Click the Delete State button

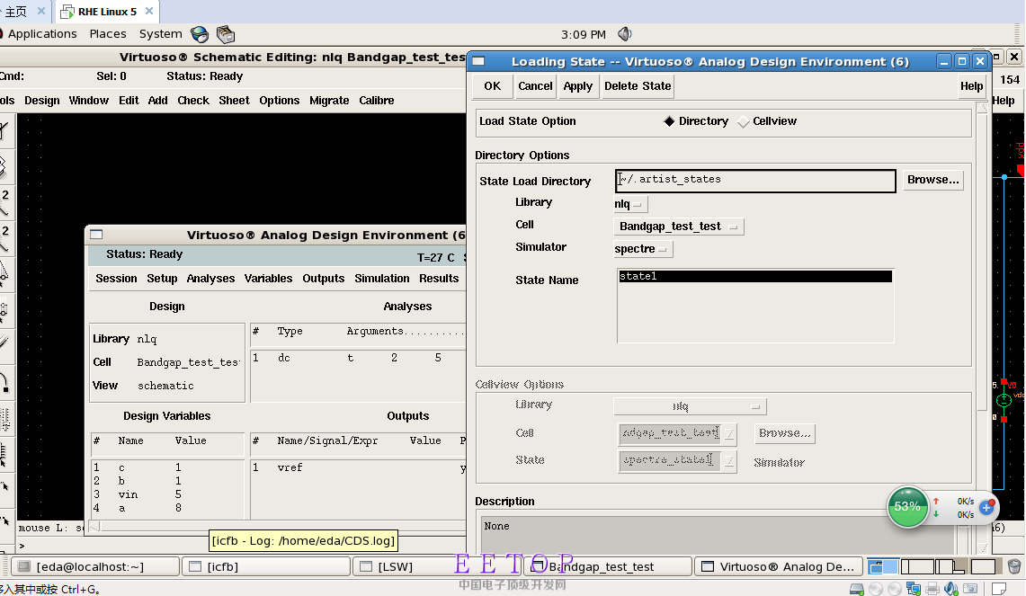click(x=638, y=85)
